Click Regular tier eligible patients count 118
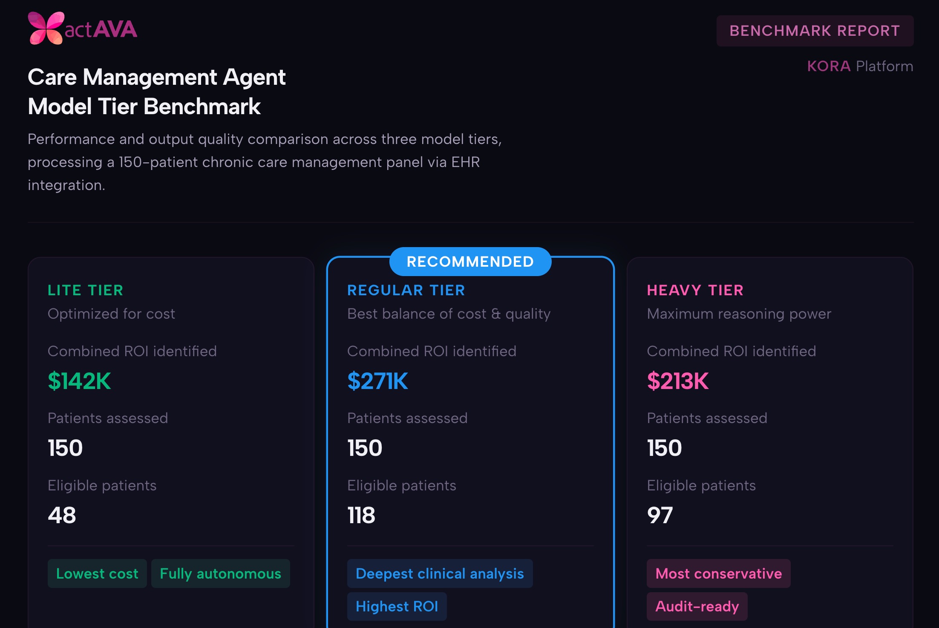The height and width of the screenshot is (628, 939). tap(361, 515)
